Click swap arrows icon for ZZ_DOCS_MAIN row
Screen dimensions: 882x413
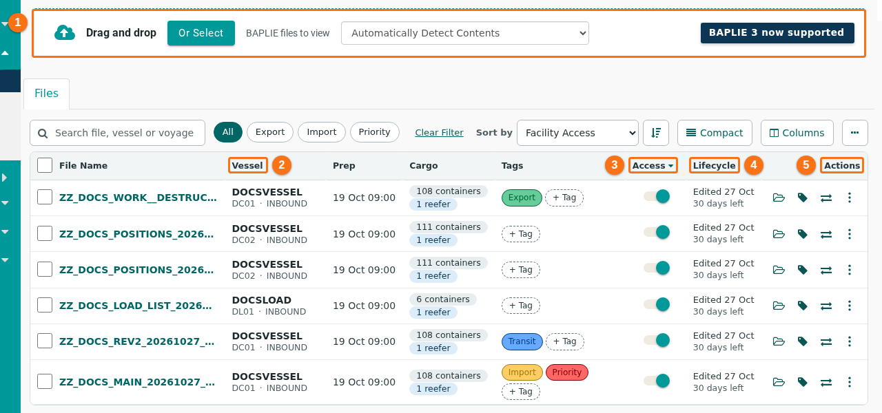826,382
